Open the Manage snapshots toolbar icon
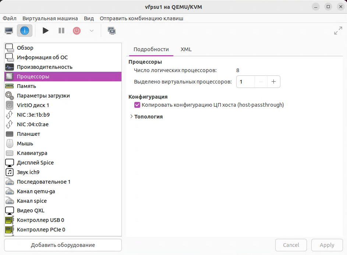The image size is (347, 255). (111, 31)
